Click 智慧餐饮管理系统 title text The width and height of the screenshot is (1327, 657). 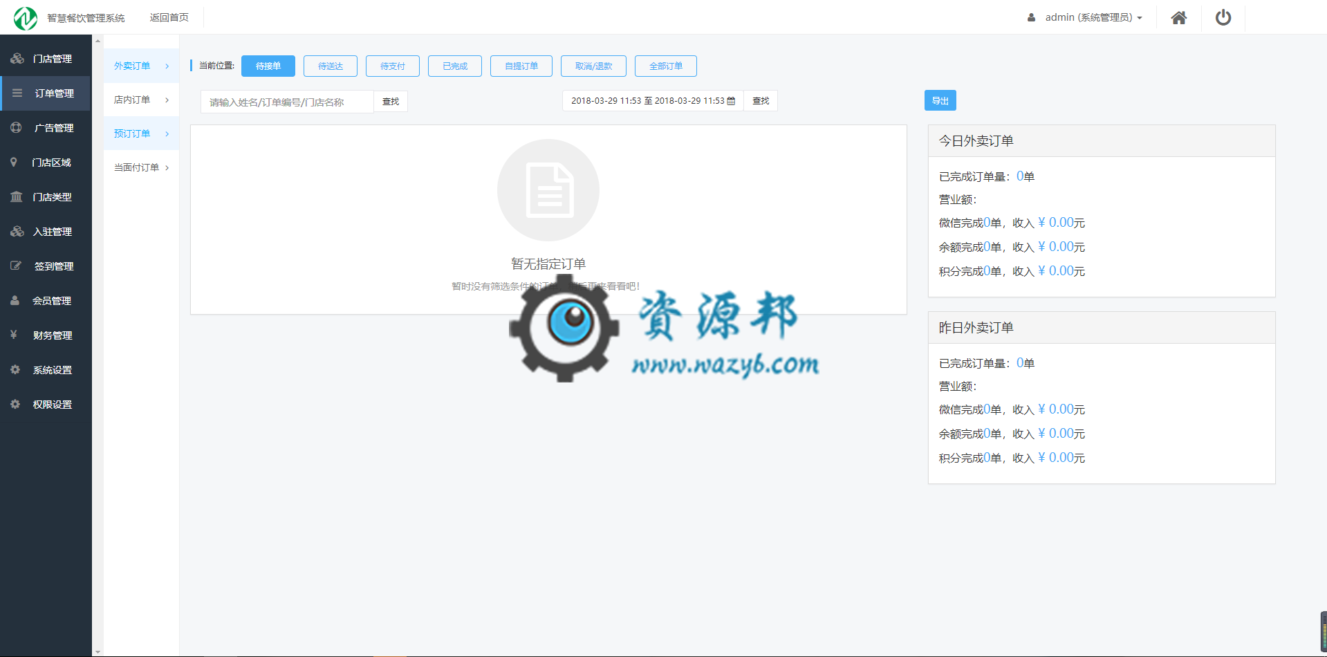[86, 18]
